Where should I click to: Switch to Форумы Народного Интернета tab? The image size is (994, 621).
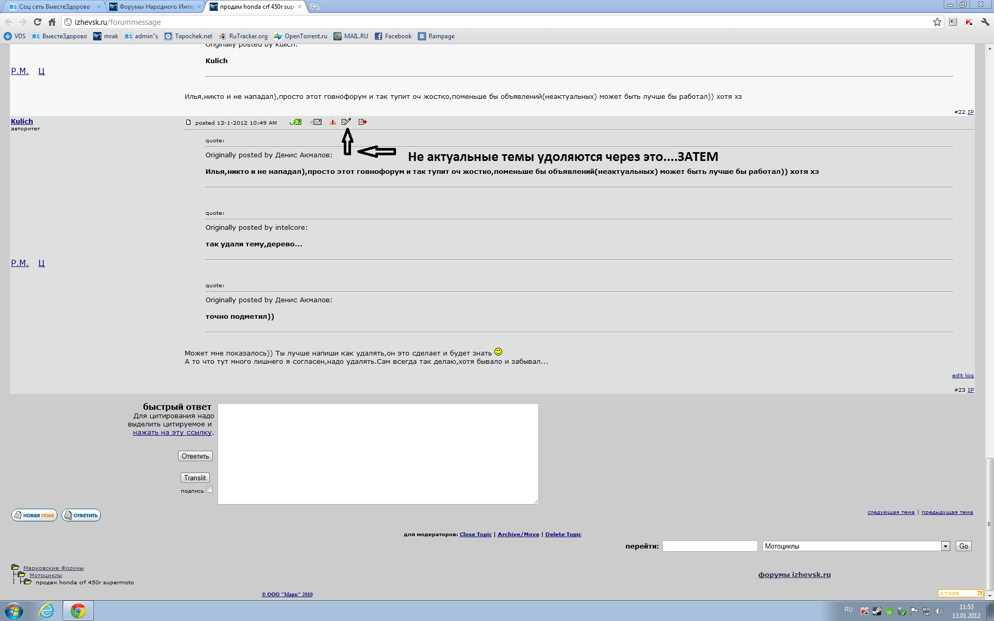tap(156, 7)
